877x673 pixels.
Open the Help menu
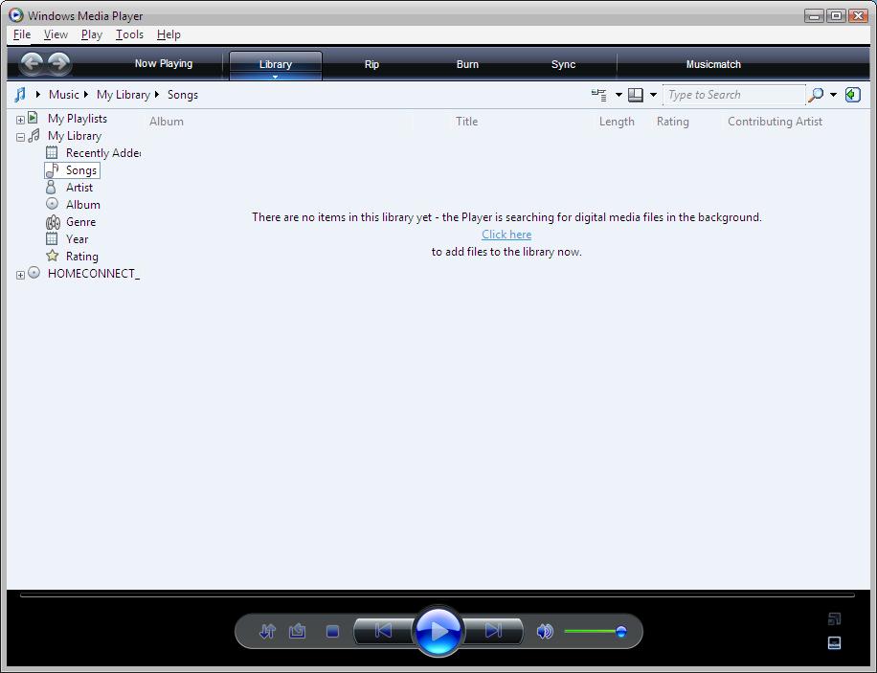pyautogui.click(x=169, y=34)
